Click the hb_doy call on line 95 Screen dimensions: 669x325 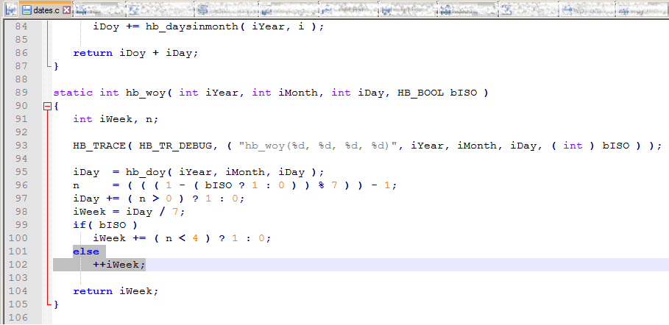[146, 172]
